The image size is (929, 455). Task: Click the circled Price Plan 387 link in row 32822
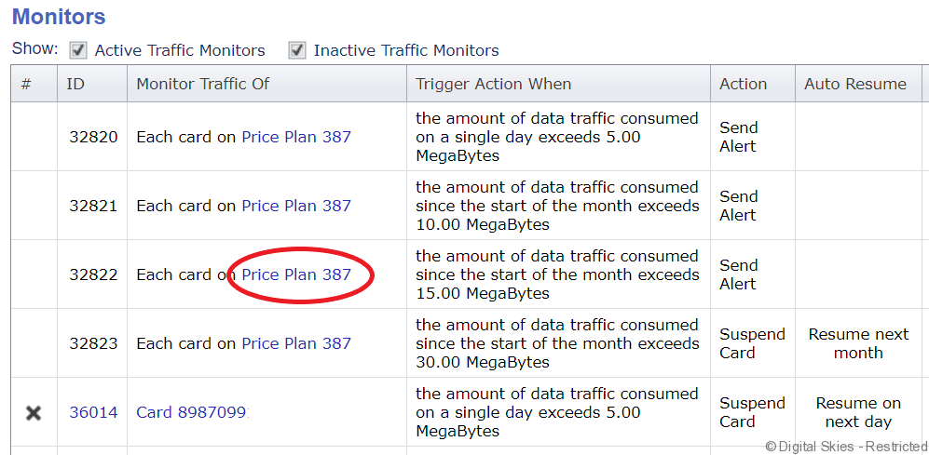tap(296, 274)
